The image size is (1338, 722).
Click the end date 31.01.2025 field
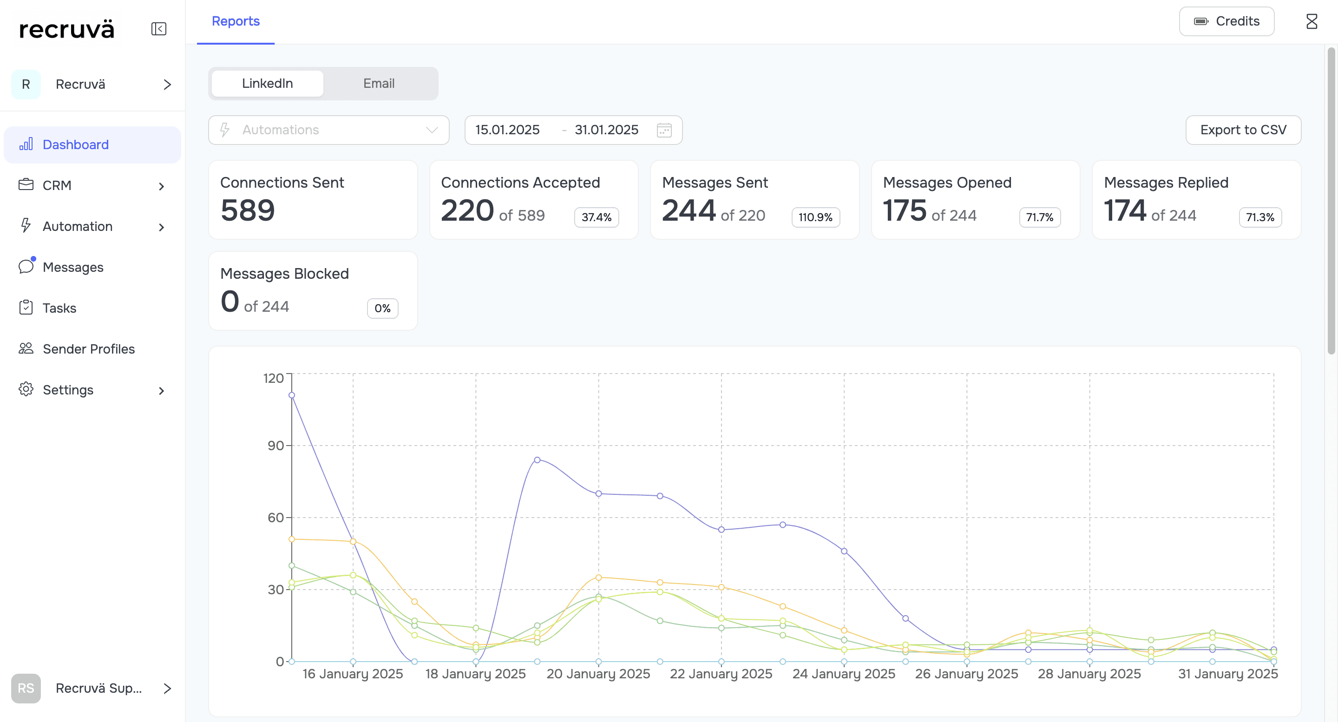click(606, 130)
